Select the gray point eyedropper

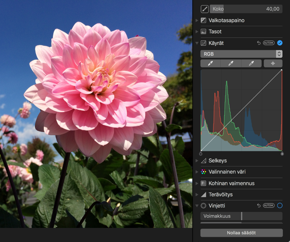click(x=231, y=63)
